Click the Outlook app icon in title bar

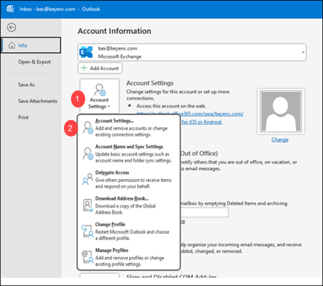[10, 9]
